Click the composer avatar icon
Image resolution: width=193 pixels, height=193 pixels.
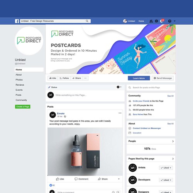[x=51, y=95]
